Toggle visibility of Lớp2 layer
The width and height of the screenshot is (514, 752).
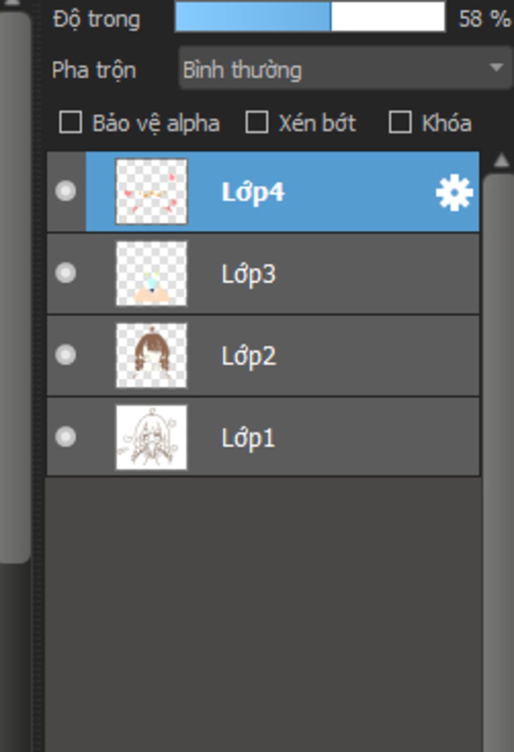[66, 355]
